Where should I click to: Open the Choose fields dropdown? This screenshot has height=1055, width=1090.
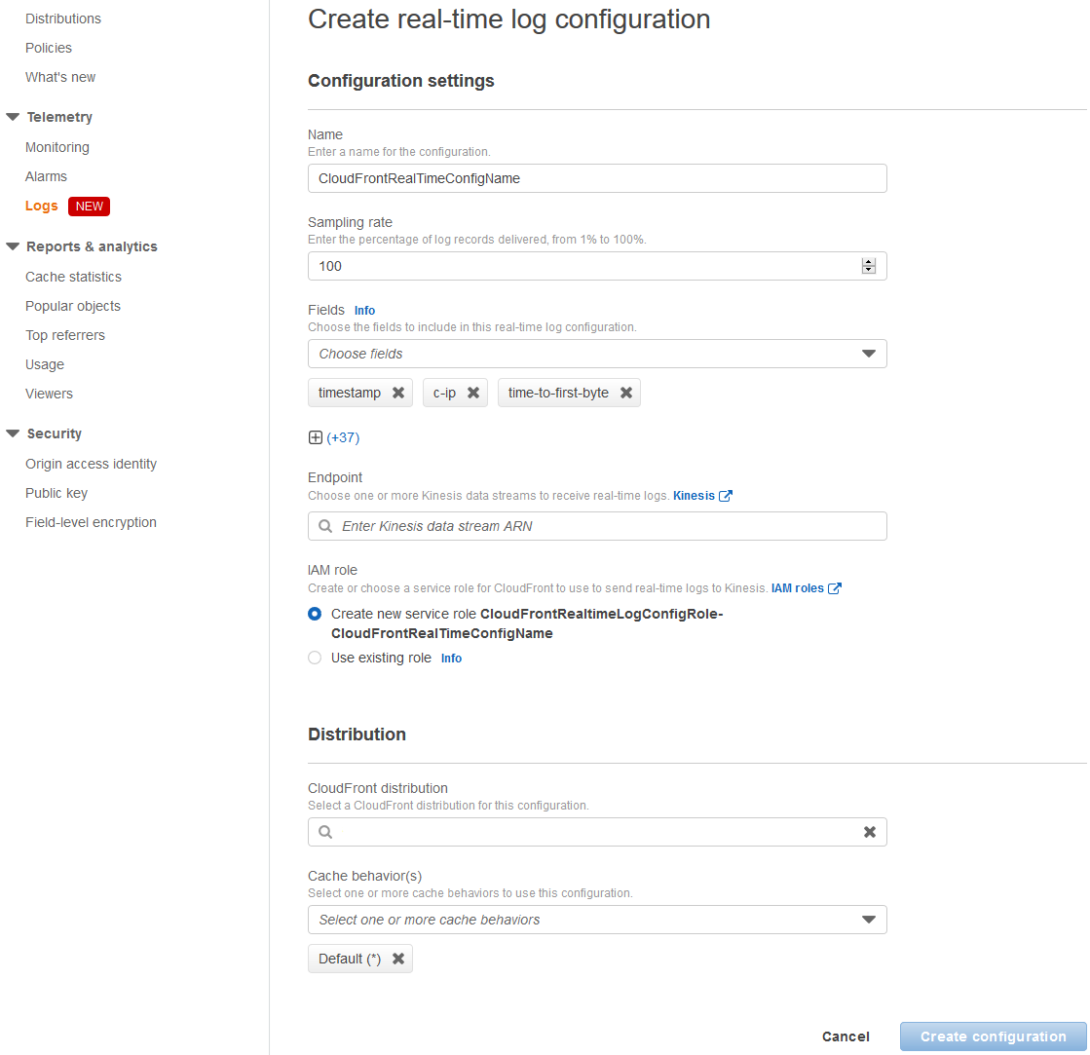(597, 354)
